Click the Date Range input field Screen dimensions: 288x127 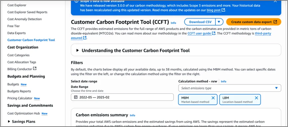(122, 97)
